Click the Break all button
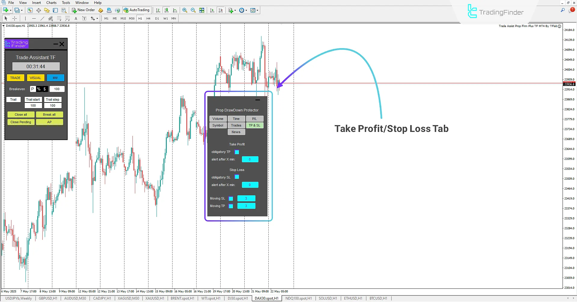The image size is (577, 302). click(x=49, y=114)
